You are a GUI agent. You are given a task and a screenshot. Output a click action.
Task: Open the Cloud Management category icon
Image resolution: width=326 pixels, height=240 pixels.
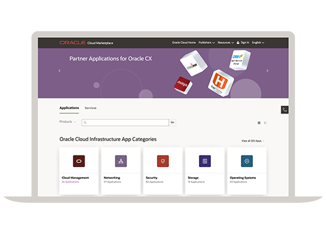pos(79,161)
